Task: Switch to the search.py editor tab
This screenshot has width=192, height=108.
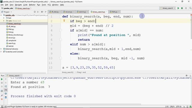Action: 82,12
